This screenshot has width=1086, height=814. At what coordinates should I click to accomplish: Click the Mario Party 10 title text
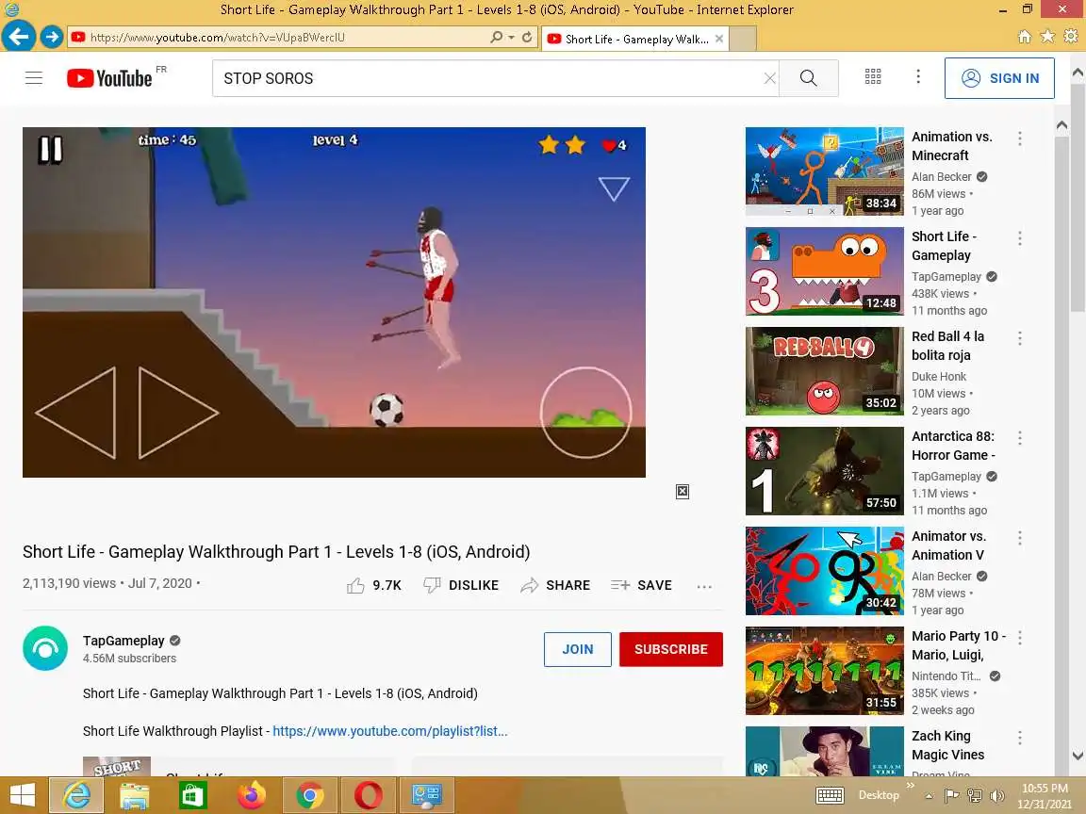click(959, 645)
